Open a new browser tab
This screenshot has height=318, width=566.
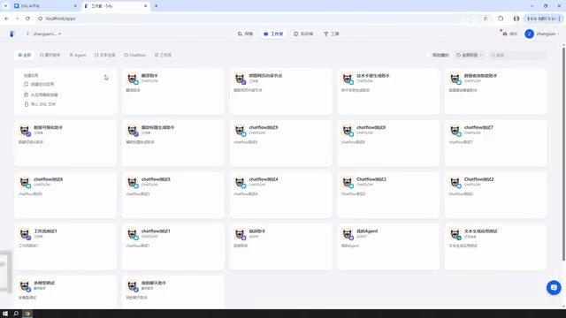click(157, 6)
